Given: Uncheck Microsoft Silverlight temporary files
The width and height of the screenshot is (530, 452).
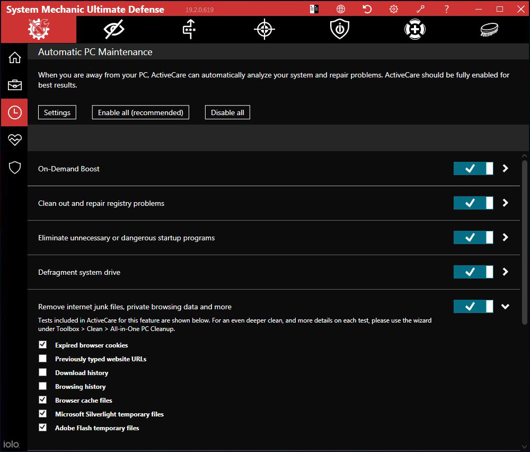Looking at the screenshot, I should point(42,413).
